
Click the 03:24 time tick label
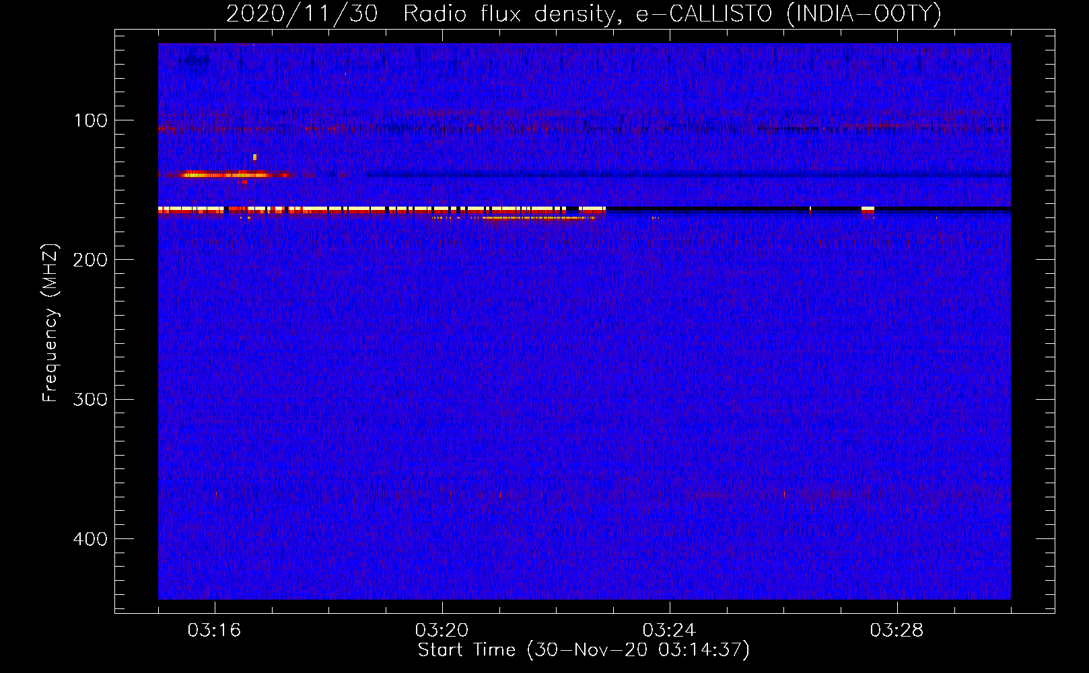pyautogui.click(x=669, y=631)
